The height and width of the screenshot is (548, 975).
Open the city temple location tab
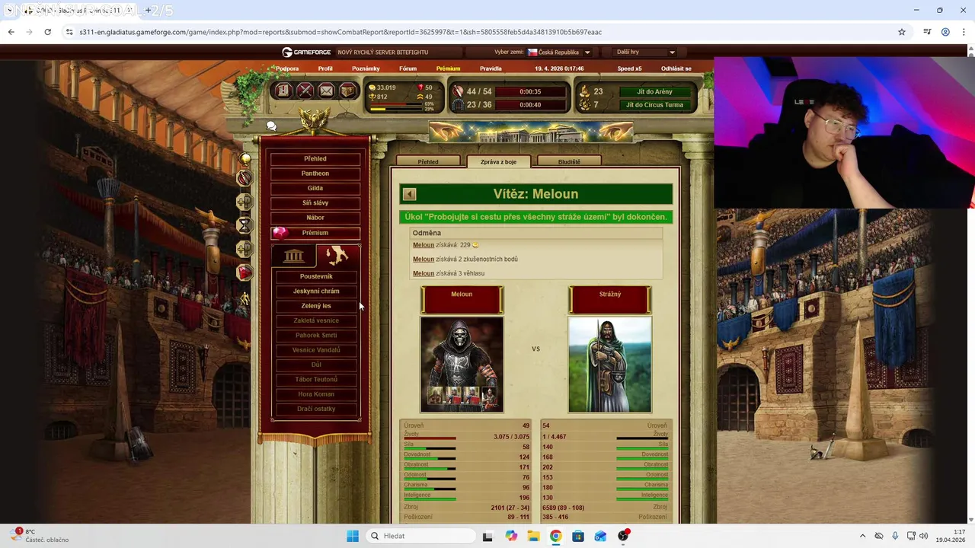tap(293, 256)
